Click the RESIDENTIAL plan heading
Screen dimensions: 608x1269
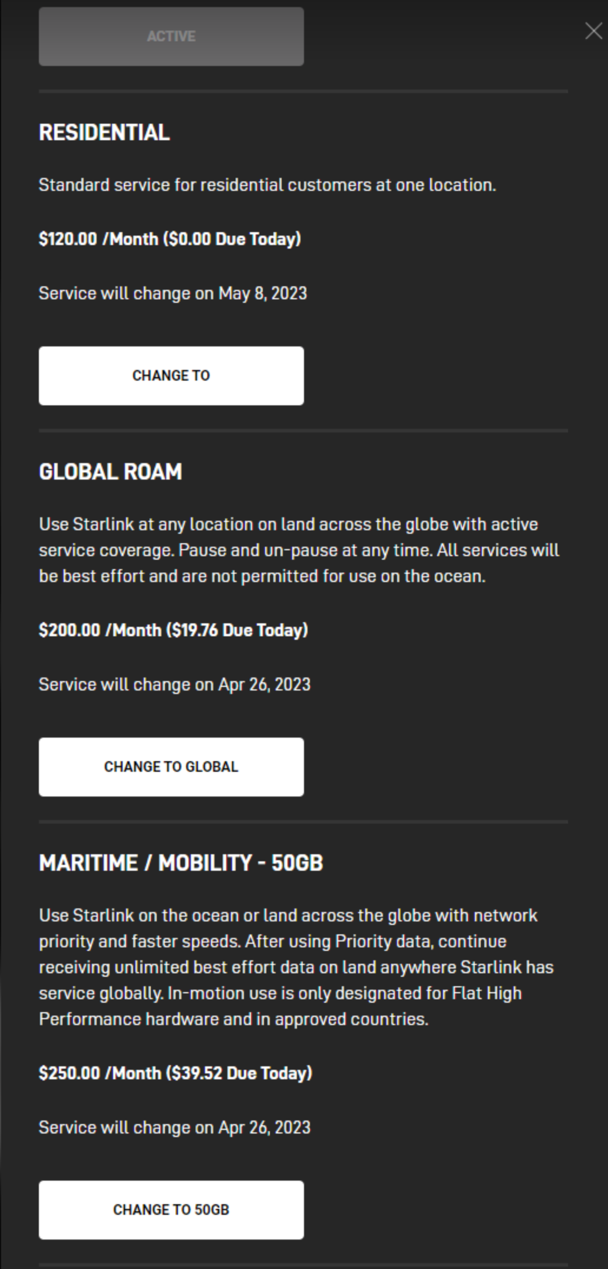click(x=104, y=133)
